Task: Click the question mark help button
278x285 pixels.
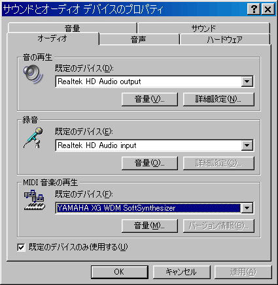Action: (x=254, y=9)
